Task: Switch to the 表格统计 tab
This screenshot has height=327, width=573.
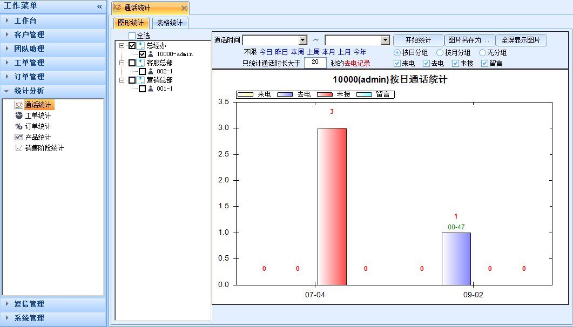Action: [170, 23]
